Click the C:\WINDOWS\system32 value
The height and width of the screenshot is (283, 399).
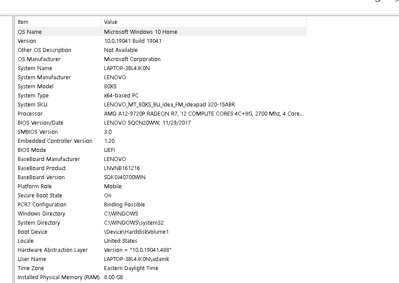pos(134,223)
